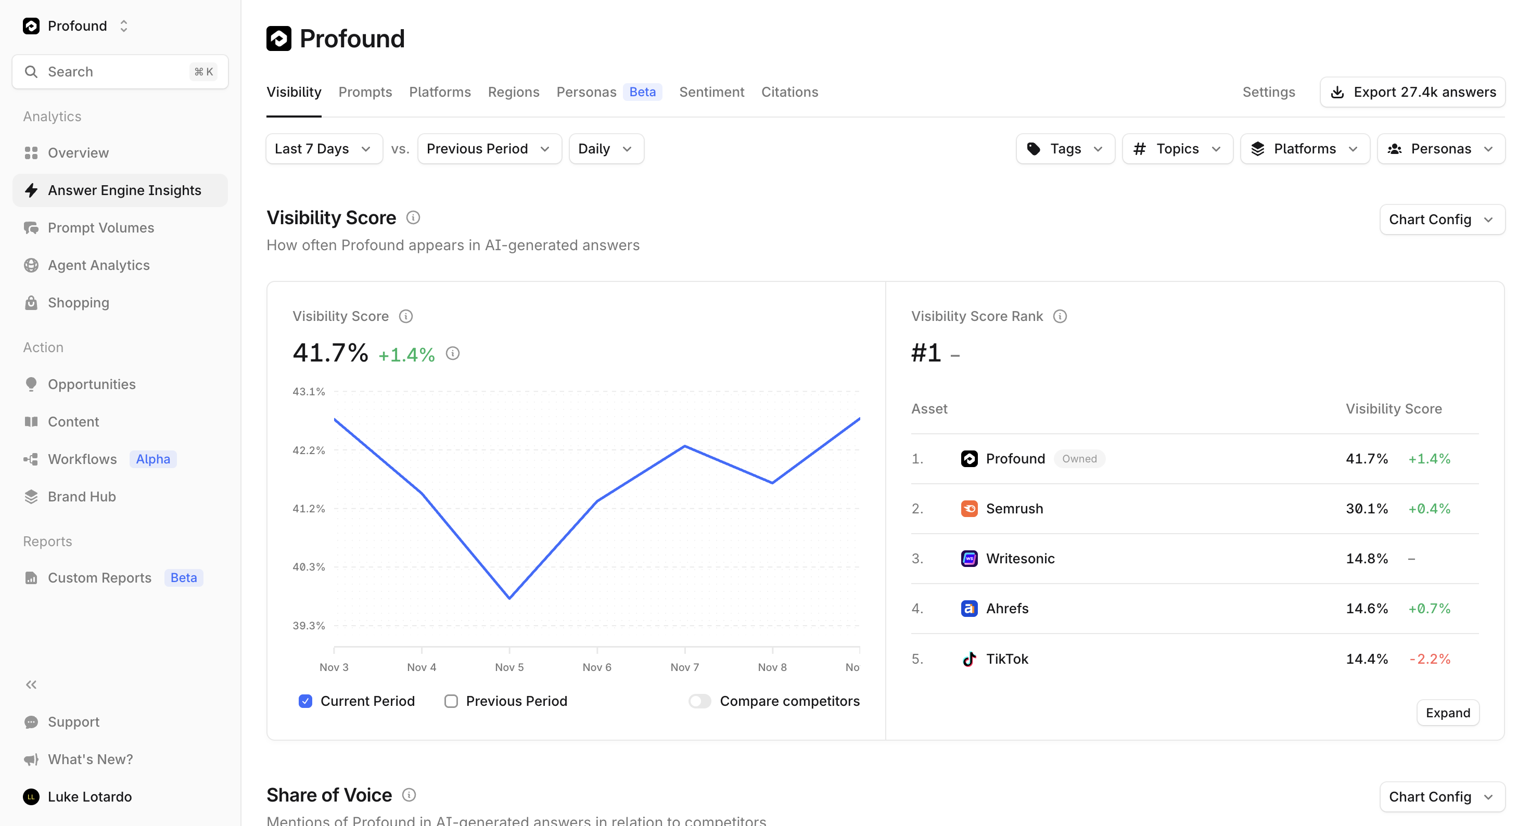Click the Ahrefs logo icon

(970, 609)
